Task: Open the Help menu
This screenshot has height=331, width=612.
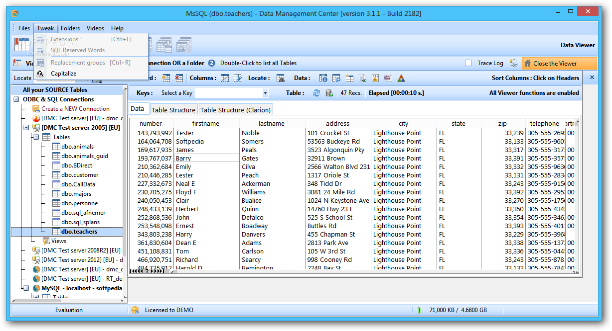Action: (x=117, y=28)
